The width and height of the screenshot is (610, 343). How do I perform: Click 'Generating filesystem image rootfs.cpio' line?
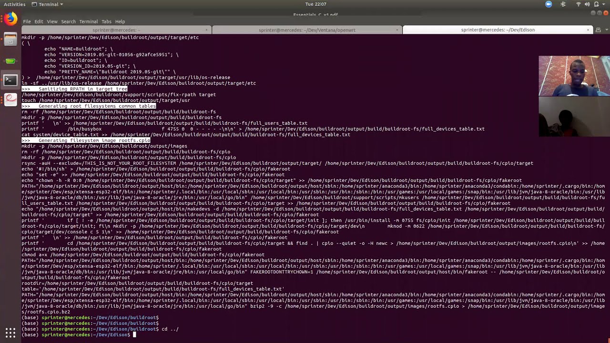click(x=86, y=141)
